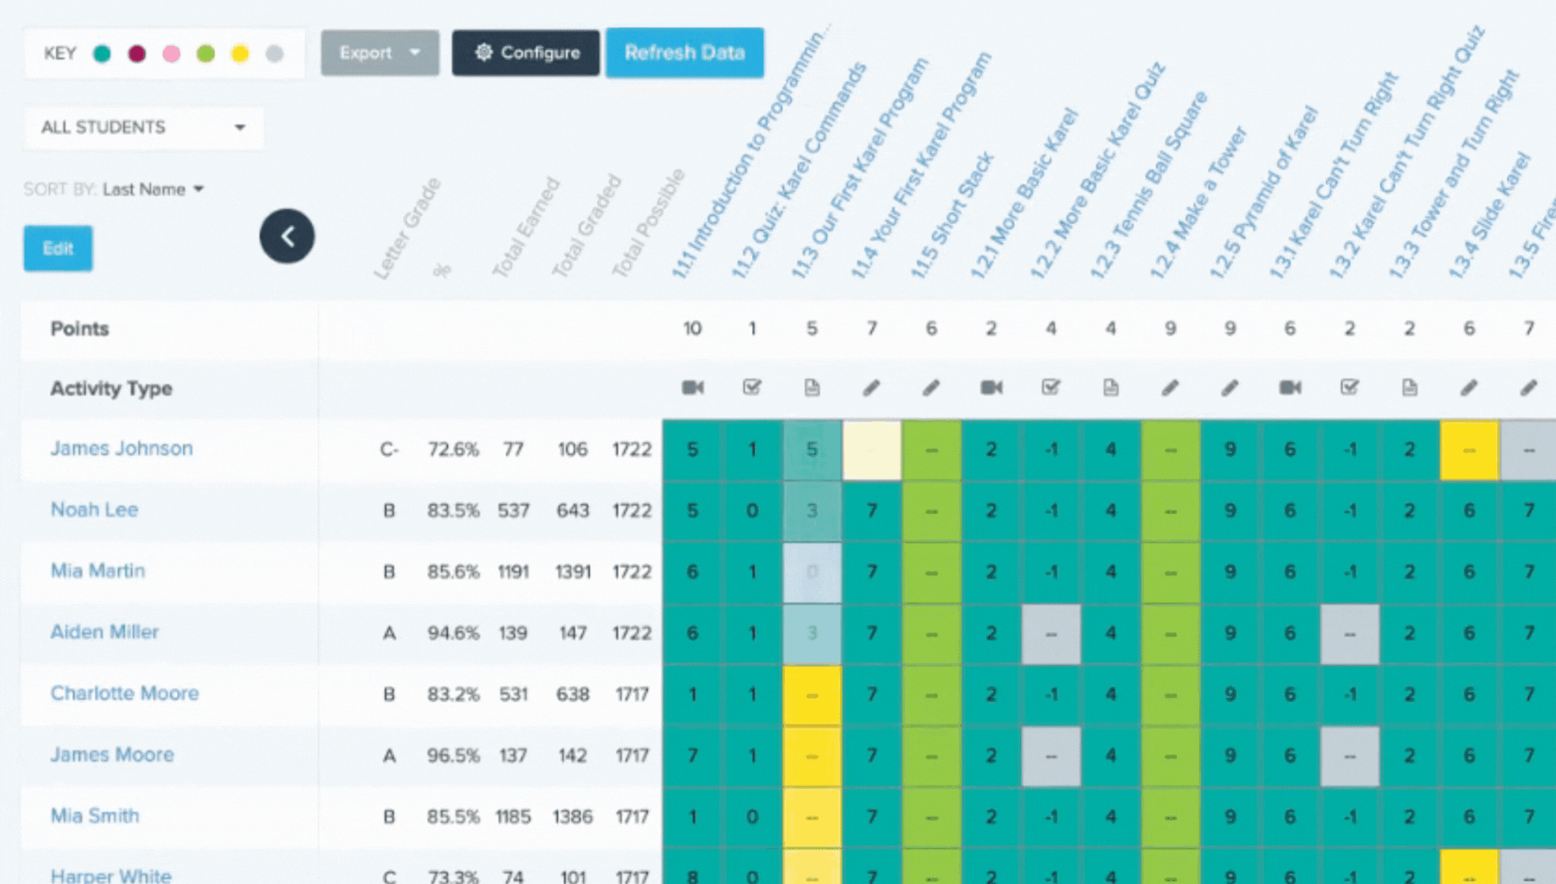Click the Refresh Data button
The image size is (1556, 884).
[685, 53]
